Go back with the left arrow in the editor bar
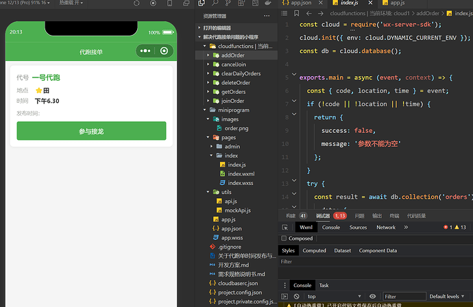Viewport: 473px width, 307px height. (309, 13)
